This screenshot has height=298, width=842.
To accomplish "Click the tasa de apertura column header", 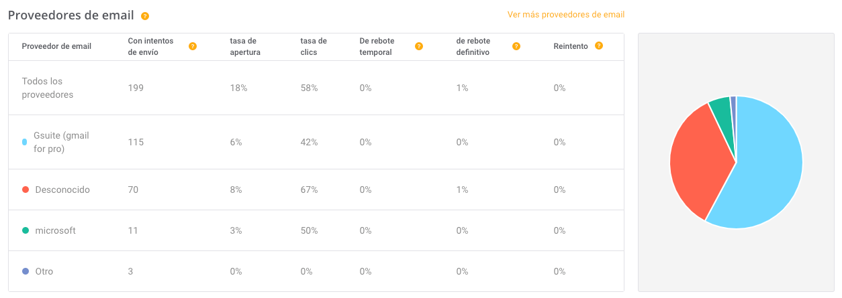I will tap(245, 46).
